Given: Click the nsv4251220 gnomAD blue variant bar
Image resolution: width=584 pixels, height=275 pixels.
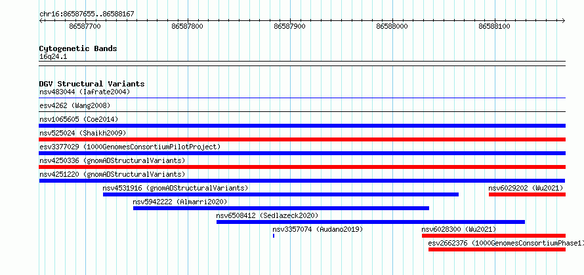Looking at the screenshot, I should 302,181.
